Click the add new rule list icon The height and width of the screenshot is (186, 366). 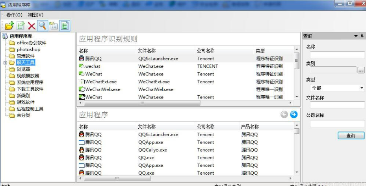pyautogui.click(x=21, y=26)
